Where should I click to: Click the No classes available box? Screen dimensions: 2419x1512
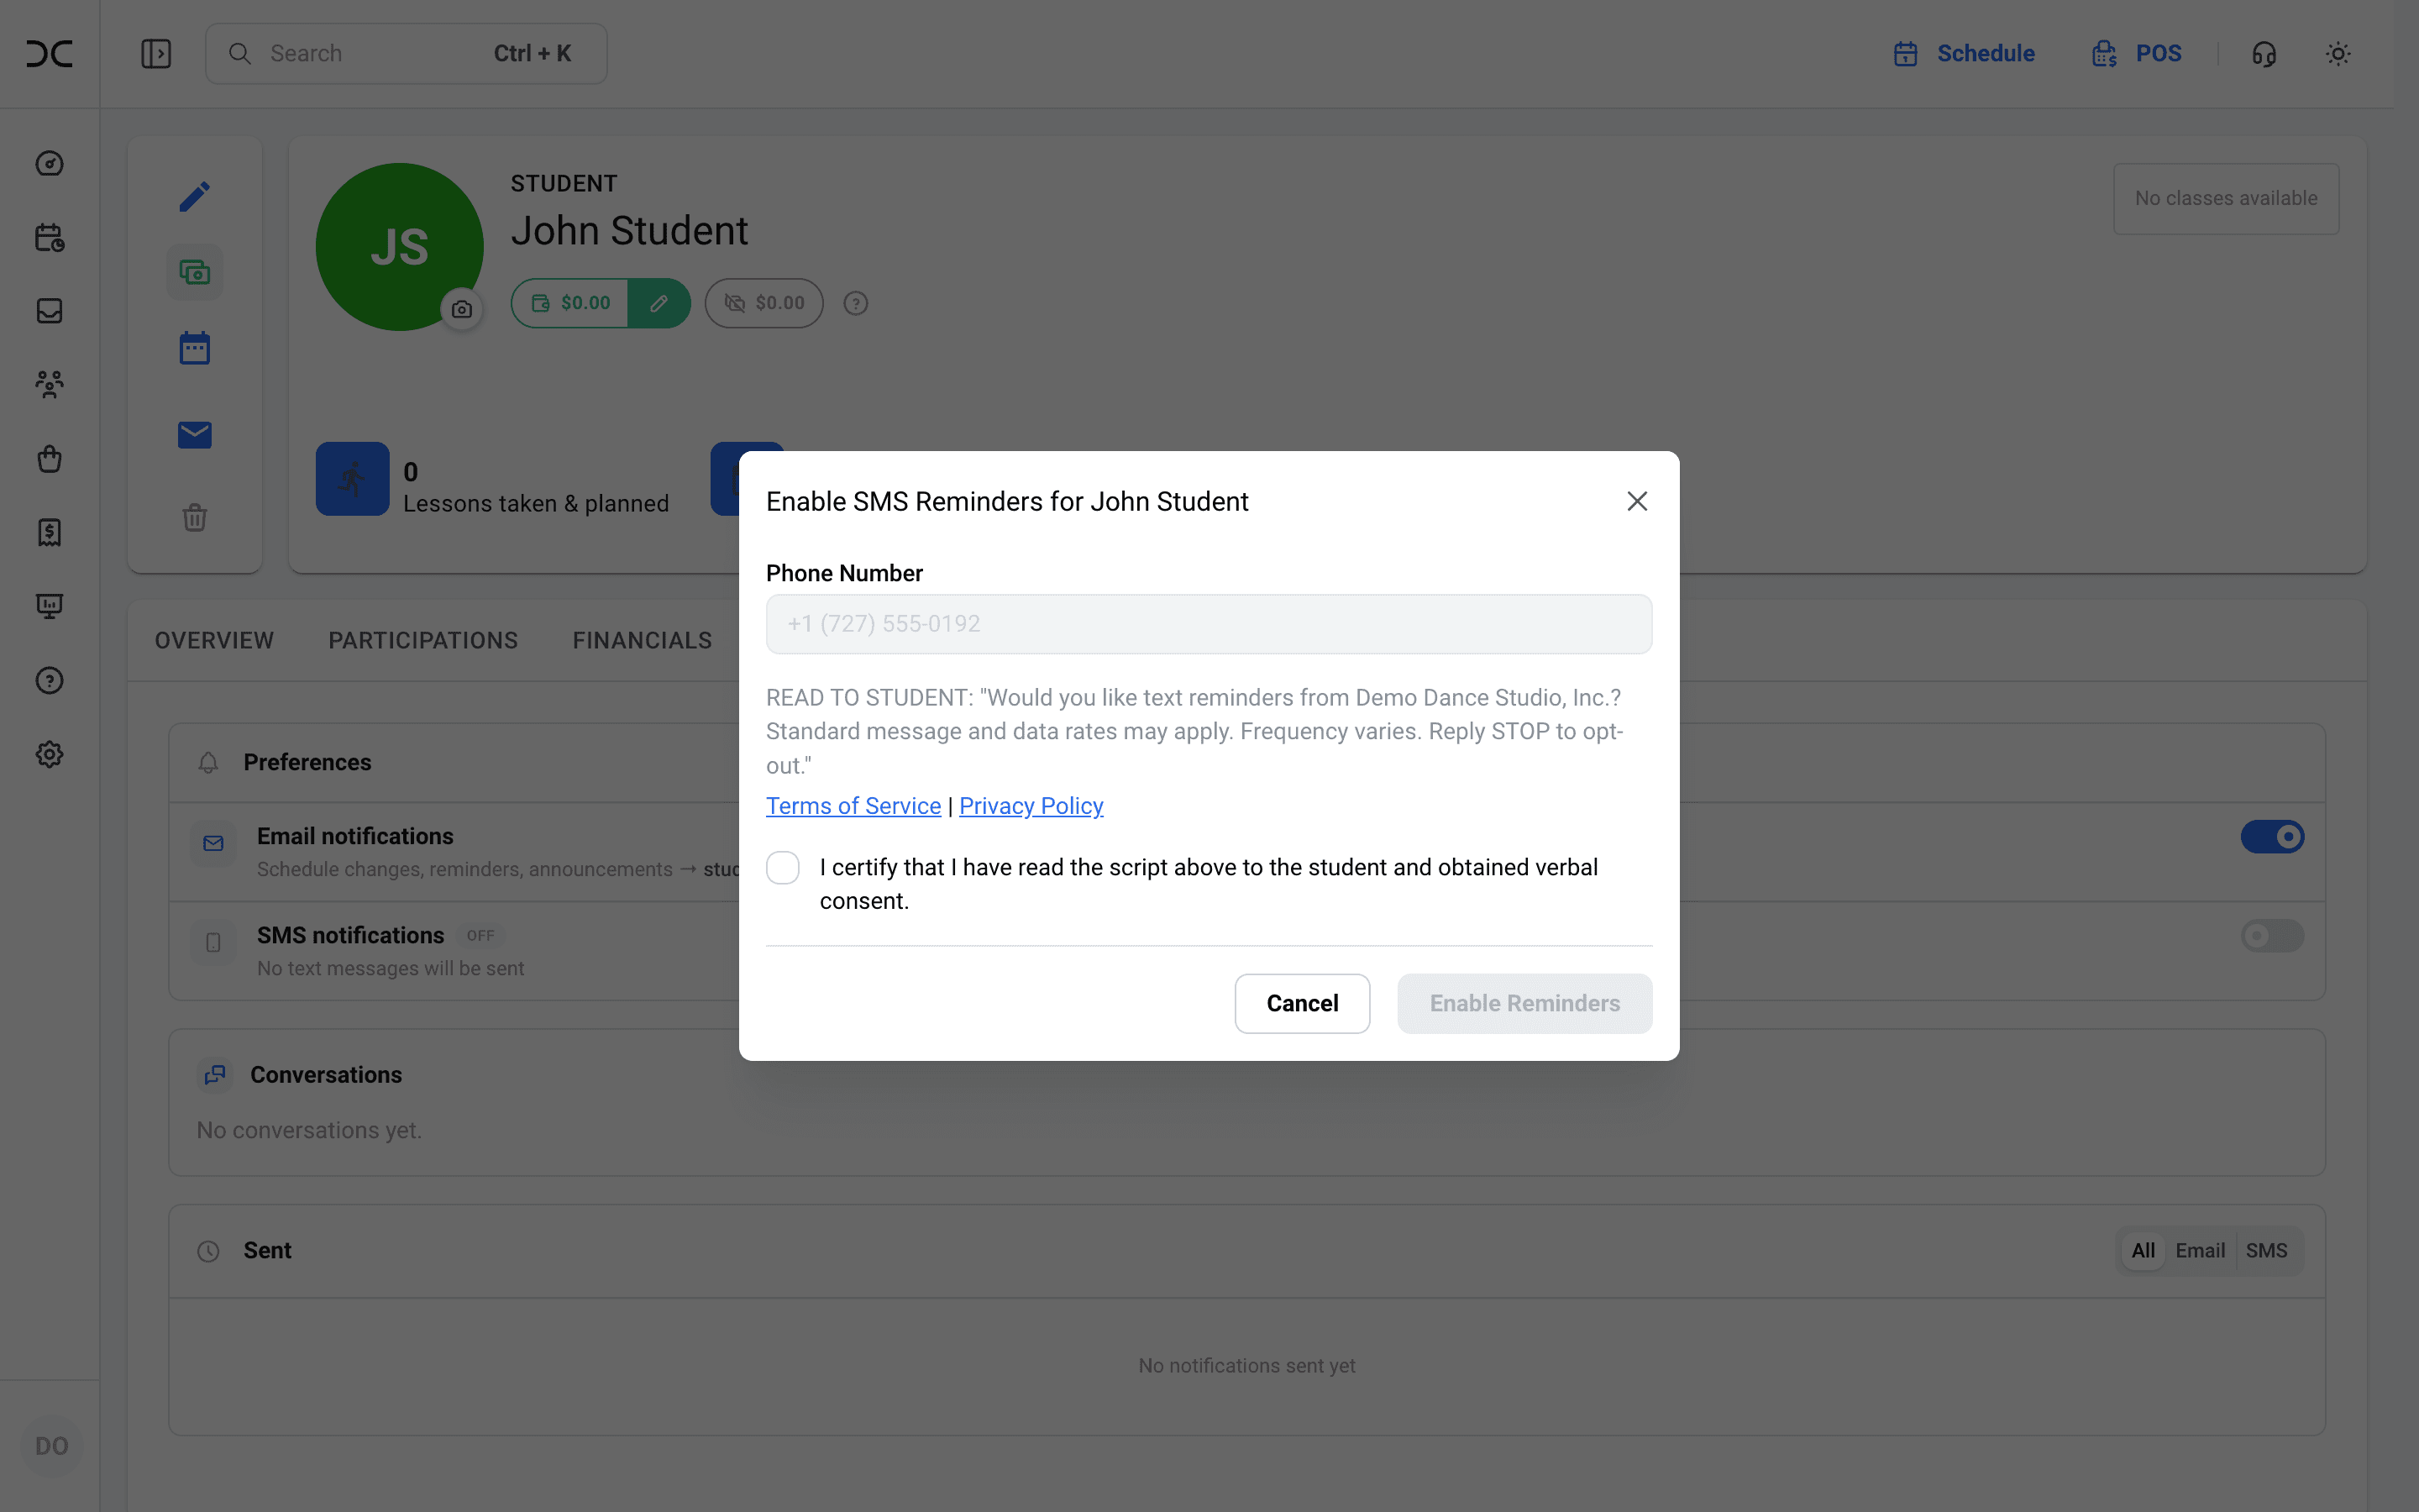(x=2226, y=198)
